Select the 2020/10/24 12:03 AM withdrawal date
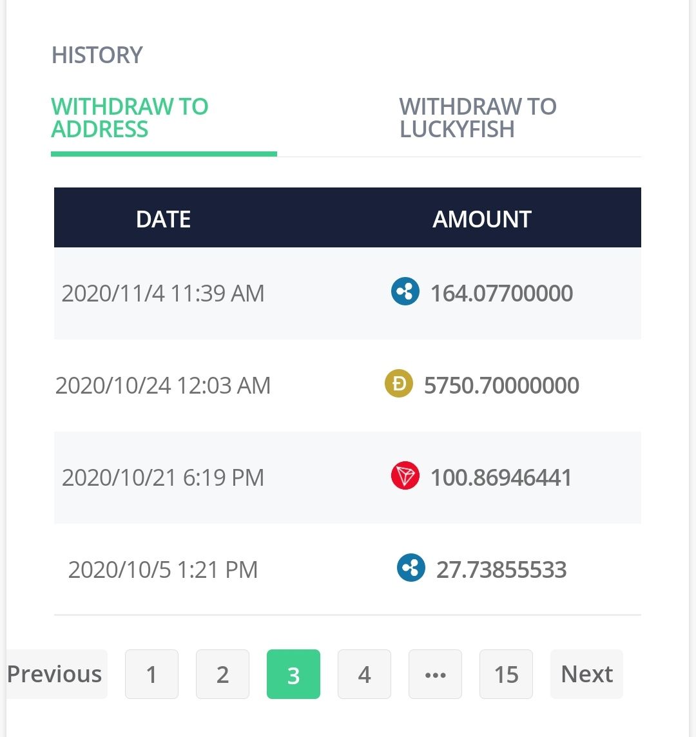The width and height of the screenshot is (696, 737). [x=163, y=385]
